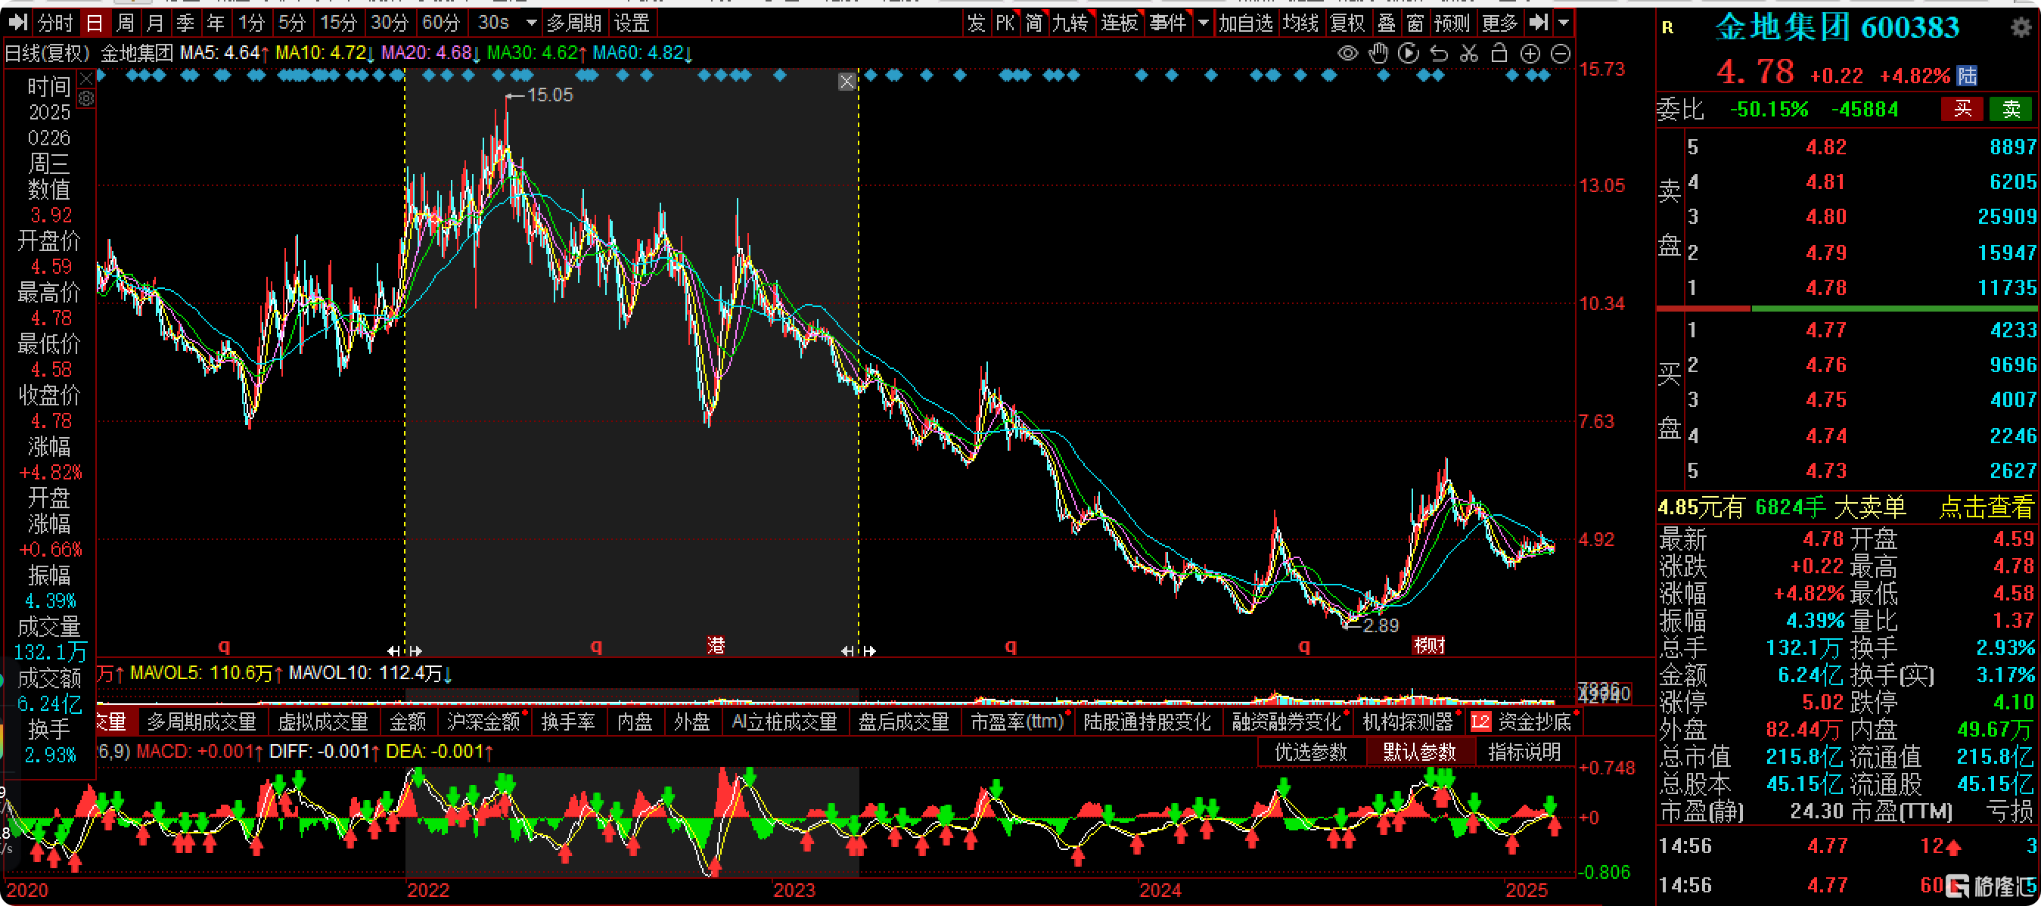2041x906 pixels.
Task: Click the arrow-to-bar icon right of 更多
Action: tap(1538, 22)
